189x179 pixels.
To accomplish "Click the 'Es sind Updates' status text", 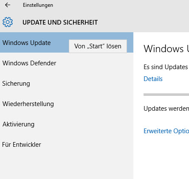I will (166, 67).
